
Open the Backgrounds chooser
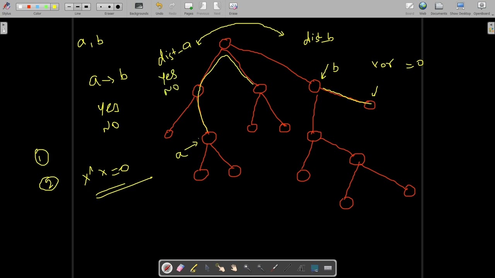coord(139,8)
